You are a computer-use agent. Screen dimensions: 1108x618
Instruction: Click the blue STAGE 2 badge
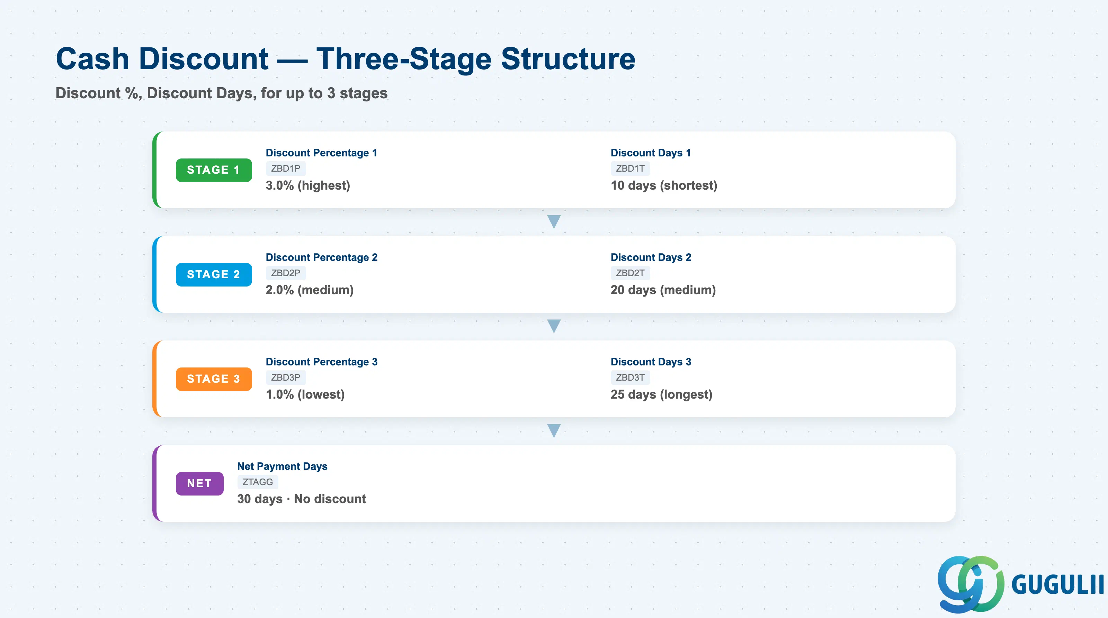(x=214, y=275)
